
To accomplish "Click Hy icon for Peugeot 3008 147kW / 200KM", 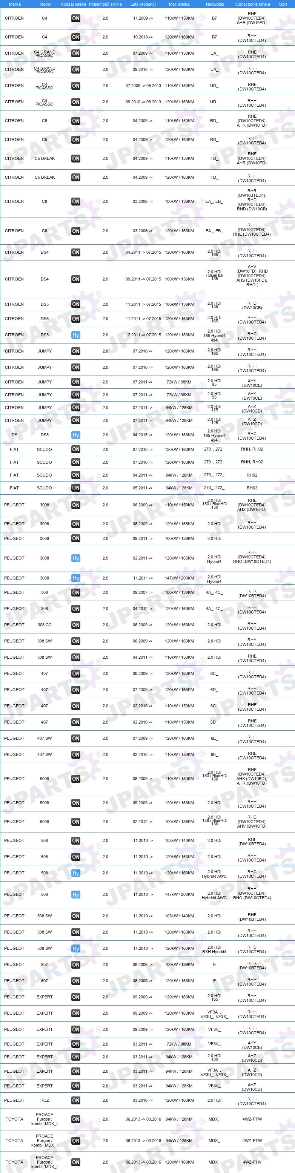I will pos(75,578).
